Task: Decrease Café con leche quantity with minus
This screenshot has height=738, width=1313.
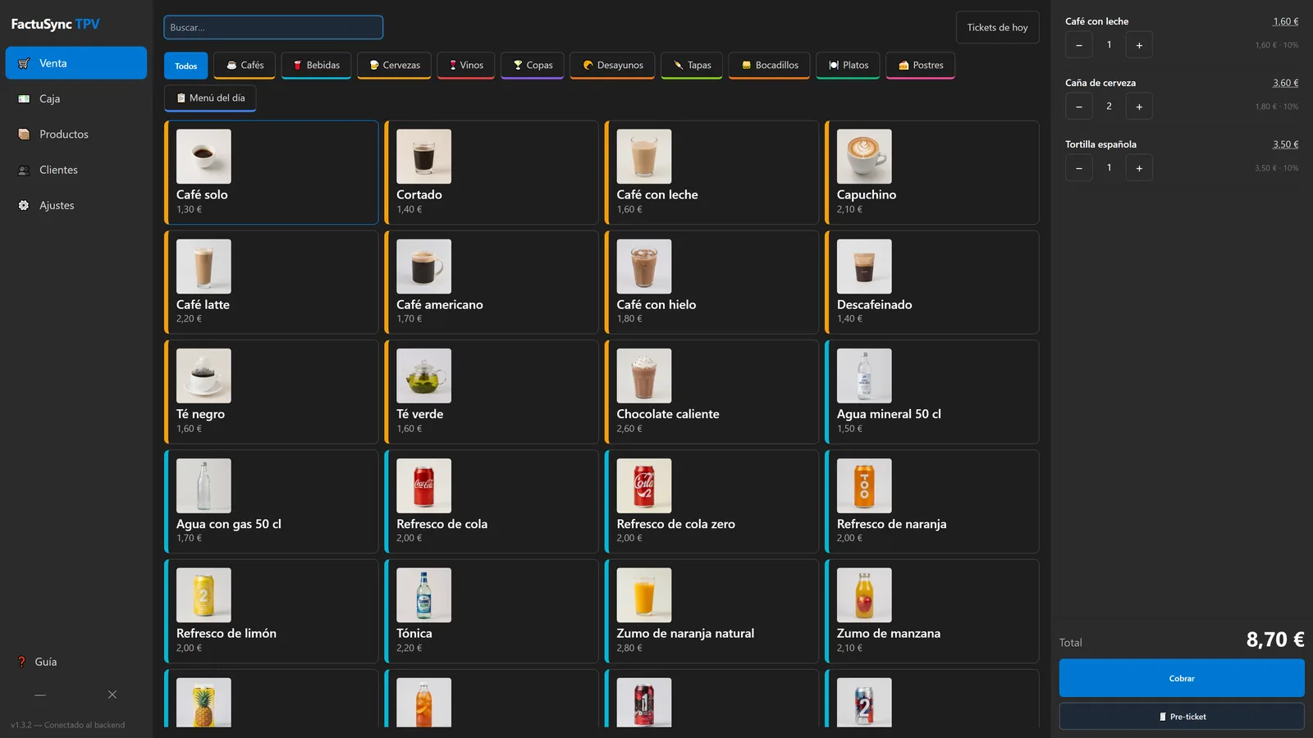Action: [x=1079, y=45]
